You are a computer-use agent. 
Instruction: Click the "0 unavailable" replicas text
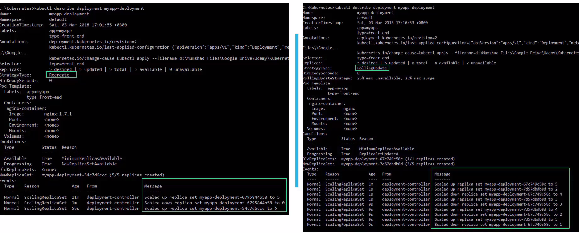186,69
